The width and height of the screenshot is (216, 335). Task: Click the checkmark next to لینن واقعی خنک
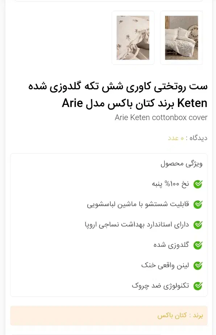[198, 266]
